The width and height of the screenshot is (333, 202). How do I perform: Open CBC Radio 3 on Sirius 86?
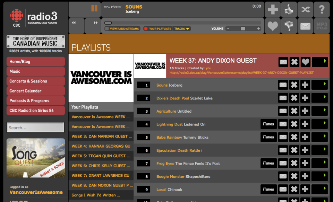[x=36, y=110]
